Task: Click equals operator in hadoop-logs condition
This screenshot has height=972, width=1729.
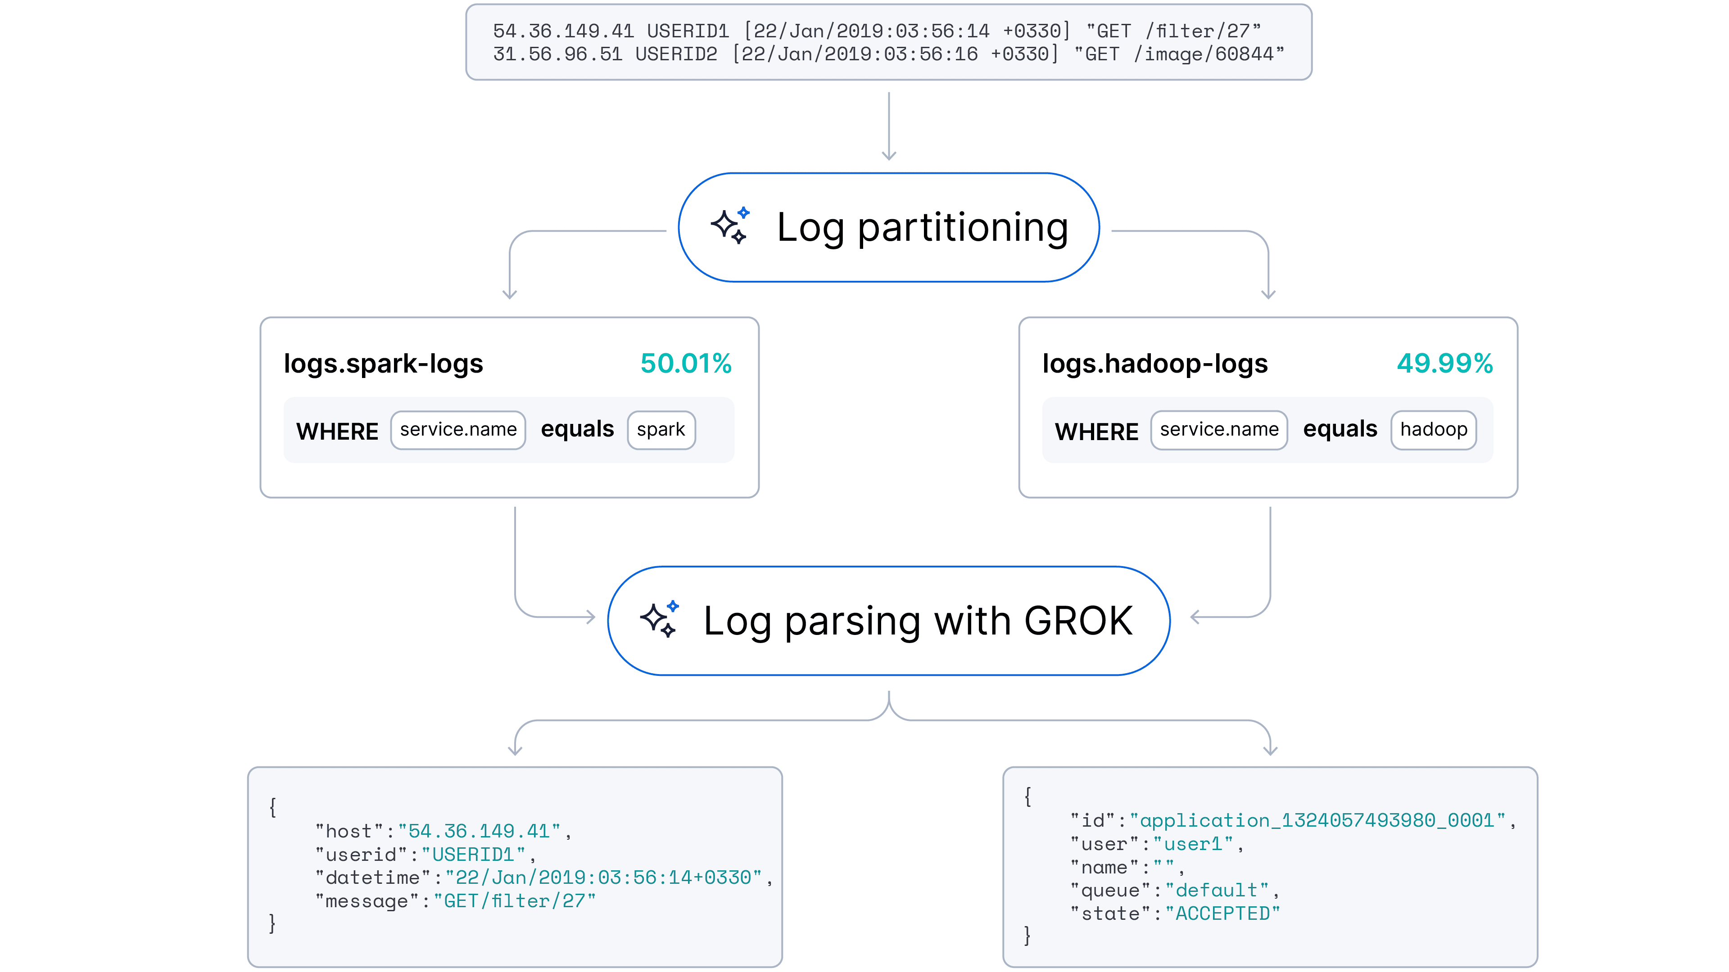Action: tap(1340, 429)
